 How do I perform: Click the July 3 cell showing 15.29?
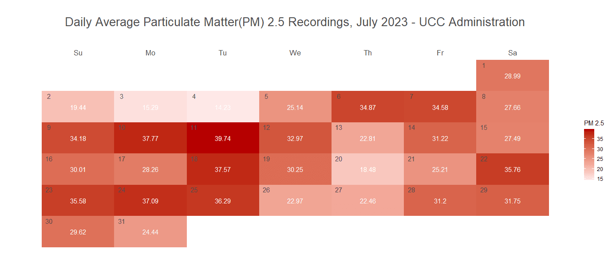pyautogui.click(x=150, y=107)
